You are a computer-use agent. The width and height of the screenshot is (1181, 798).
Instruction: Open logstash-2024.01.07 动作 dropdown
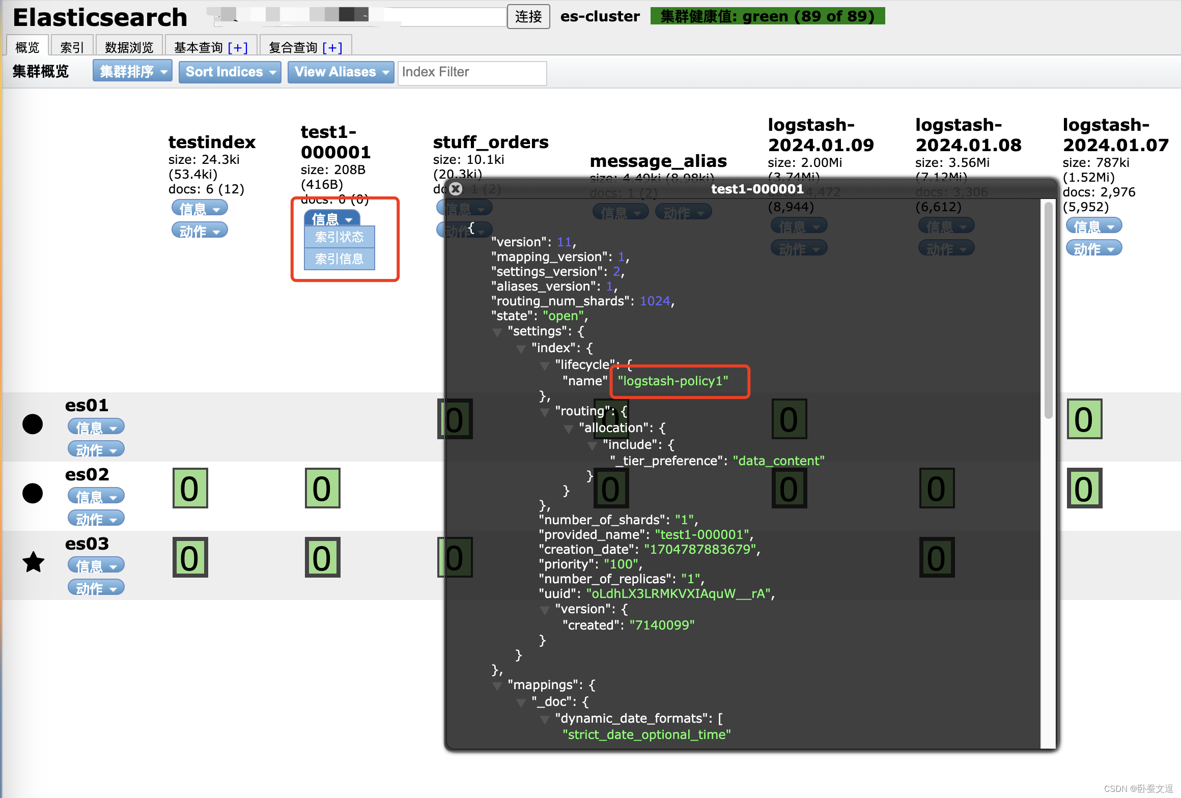click(x=1094, y=248)
